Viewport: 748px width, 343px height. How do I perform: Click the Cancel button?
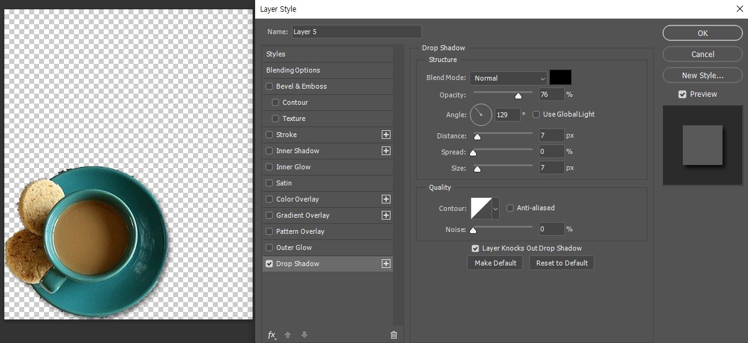pos(703,54)
